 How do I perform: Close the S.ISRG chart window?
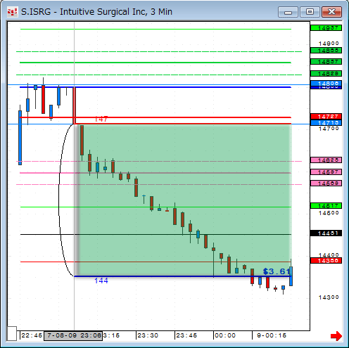[x=331, y=12]
